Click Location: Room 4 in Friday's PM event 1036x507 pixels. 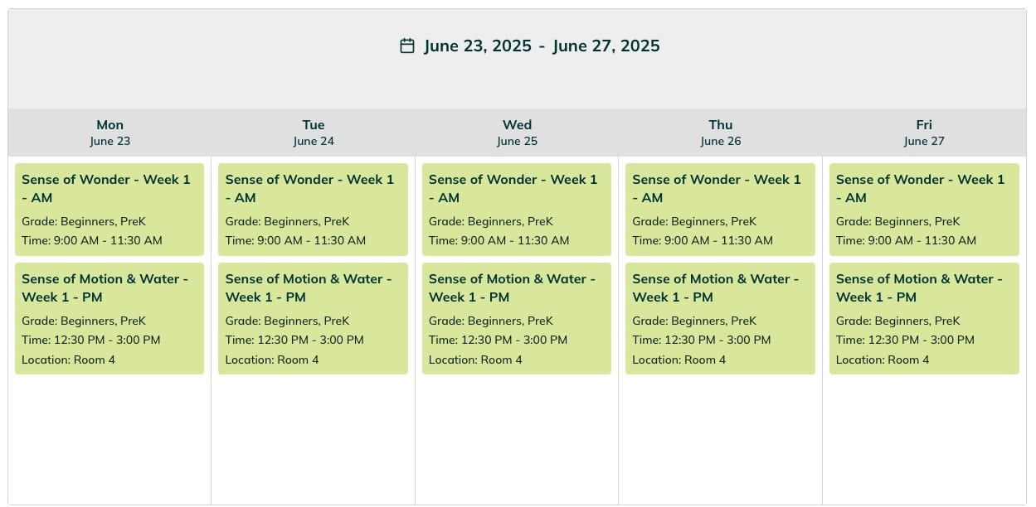[x=883, y=360]
